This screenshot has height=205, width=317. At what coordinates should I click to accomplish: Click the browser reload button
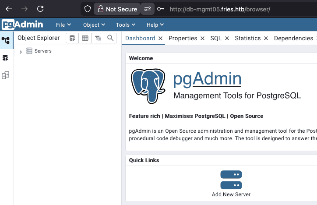click(40, 9)
